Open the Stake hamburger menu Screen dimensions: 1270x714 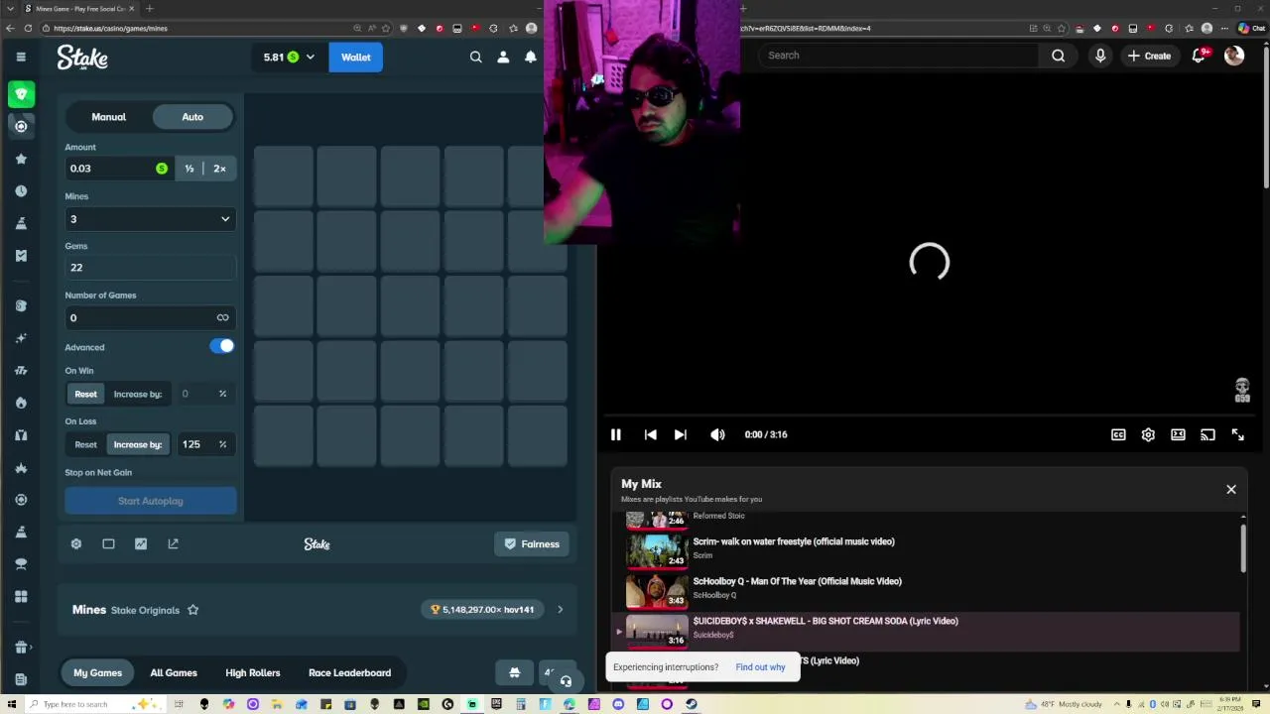click(21, 57)
